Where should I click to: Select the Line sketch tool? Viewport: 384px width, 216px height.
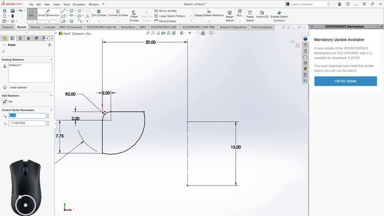(64, 11)
